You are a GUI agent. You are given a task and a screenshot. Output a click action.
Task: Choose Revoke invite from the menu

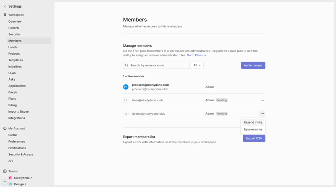coord(253,129)
